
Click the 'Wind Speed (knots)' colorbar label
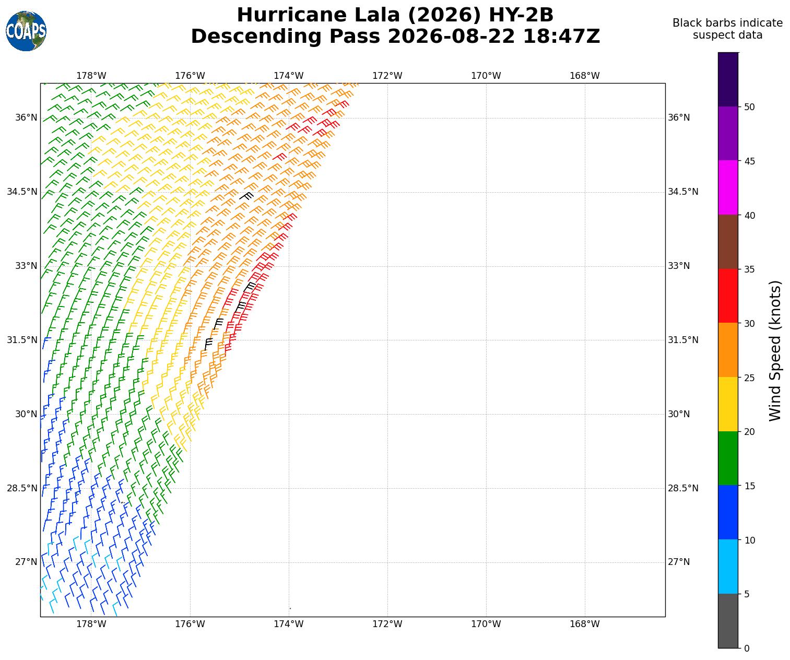click(x=776, y=350)
